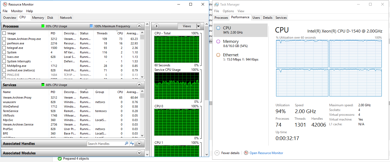Click the green check icon beside Prepared 4 objects
Screen dimensions: 390x162
coord(59,159)
